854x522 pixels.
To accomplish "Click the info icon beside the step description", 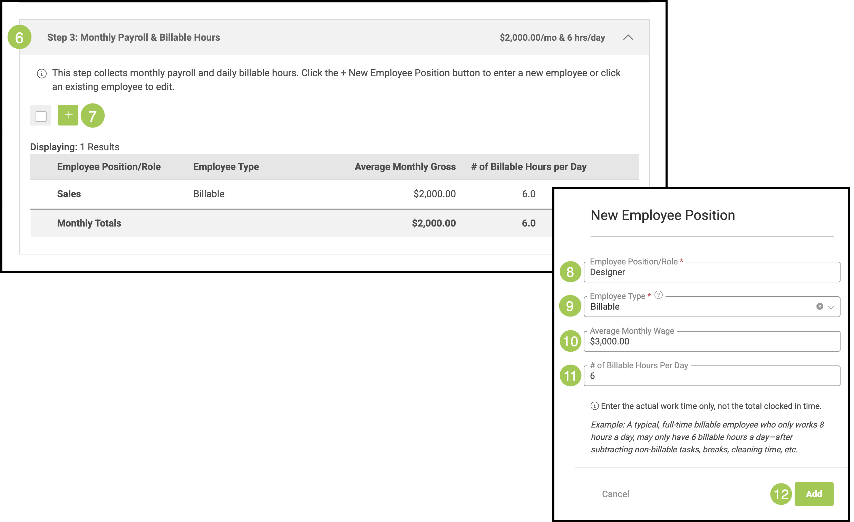I will (x=41, y=74).
